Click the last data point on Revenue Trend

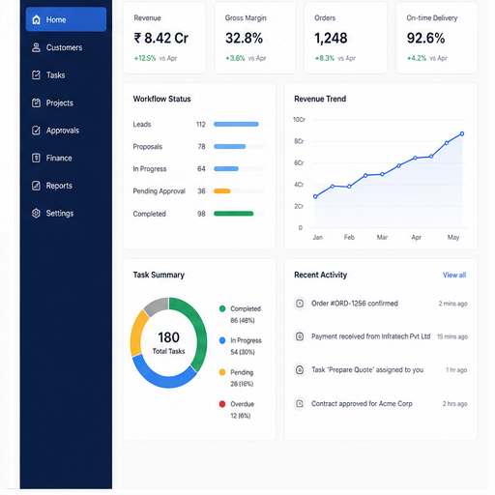click(x=462, y=133)
